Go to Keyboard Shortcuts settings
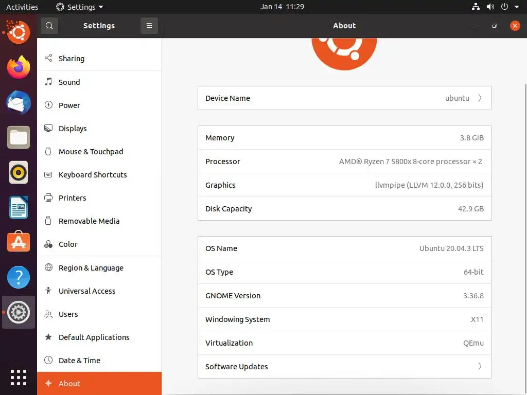This screenshot has width=527, height=395. click(x=99, y=175)
